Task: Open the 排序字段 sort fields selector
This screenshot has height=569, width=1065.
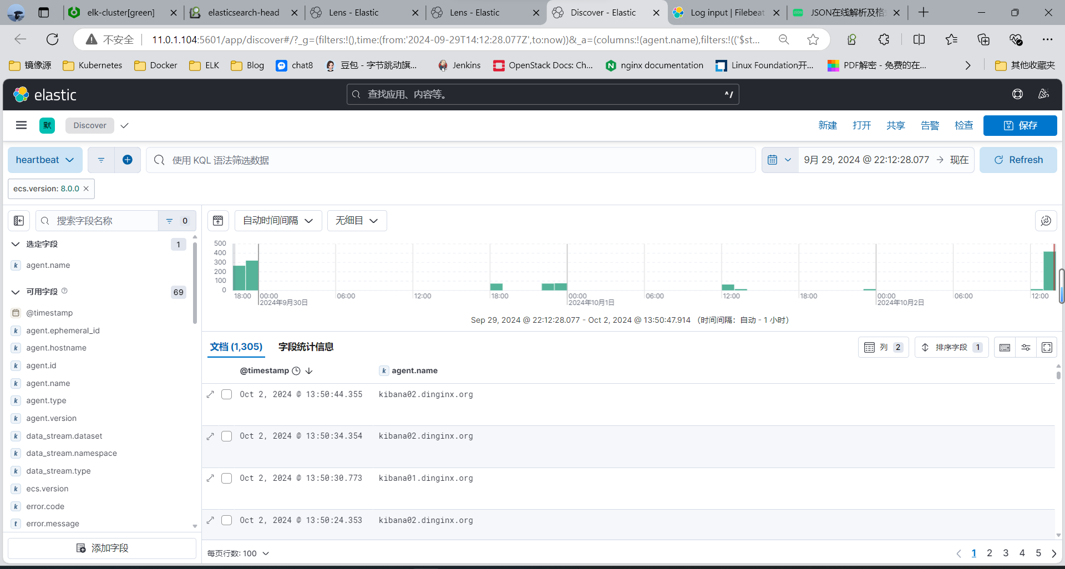Action: [x=951, y=347]
